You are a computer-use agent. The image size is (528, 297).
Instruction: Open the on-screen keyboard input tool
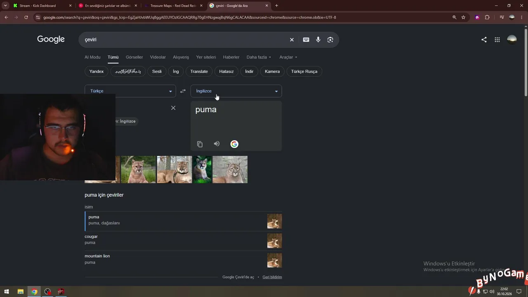pos(306,40)
